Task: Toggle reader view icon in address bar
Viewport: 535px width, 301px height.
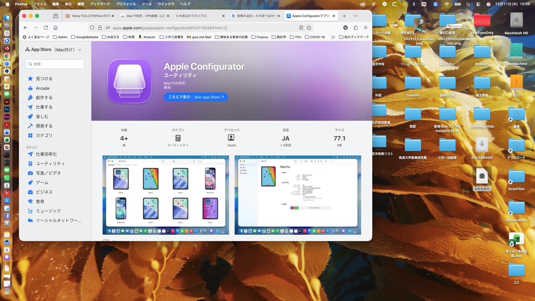Action: (x=301, y=28)
